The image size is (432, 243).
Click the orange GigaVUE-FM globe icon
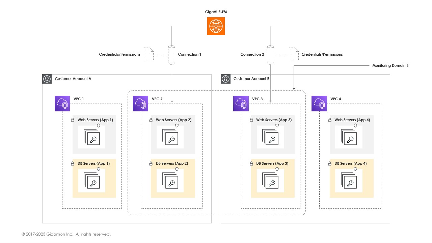click(x=216, y=26)
